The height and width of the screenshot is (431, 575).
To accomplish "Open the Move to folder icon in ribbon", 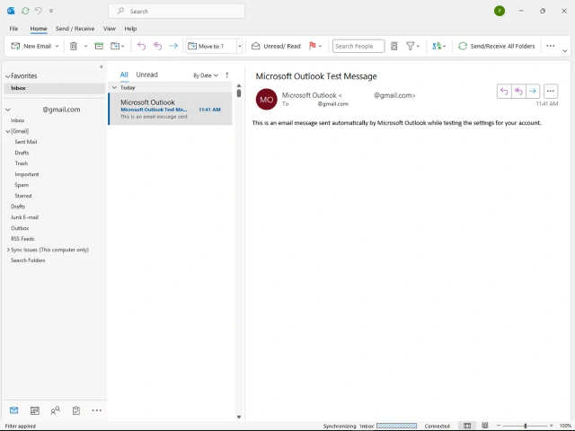I will [x=118, y=46].
